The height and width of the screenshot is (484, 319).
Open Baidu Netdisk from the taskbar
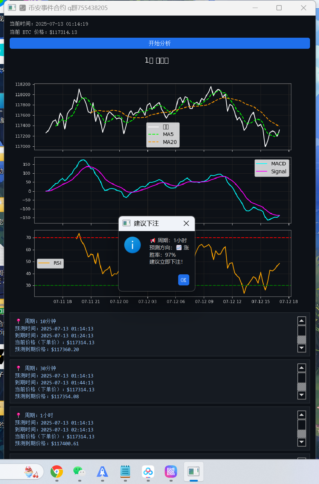tap(148, 471)
